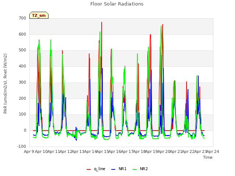Image resolution: width=235 pixels, height=176 pixels.
Task: Click the red q_line legend swatch
Action: (x=89, y=169)
